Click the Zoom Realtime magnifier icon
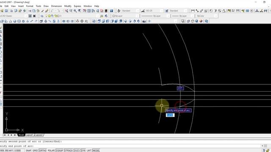Image resolution: width=271 pixels, height=152 pixels. pyautogui.click(x=71, y=11)
